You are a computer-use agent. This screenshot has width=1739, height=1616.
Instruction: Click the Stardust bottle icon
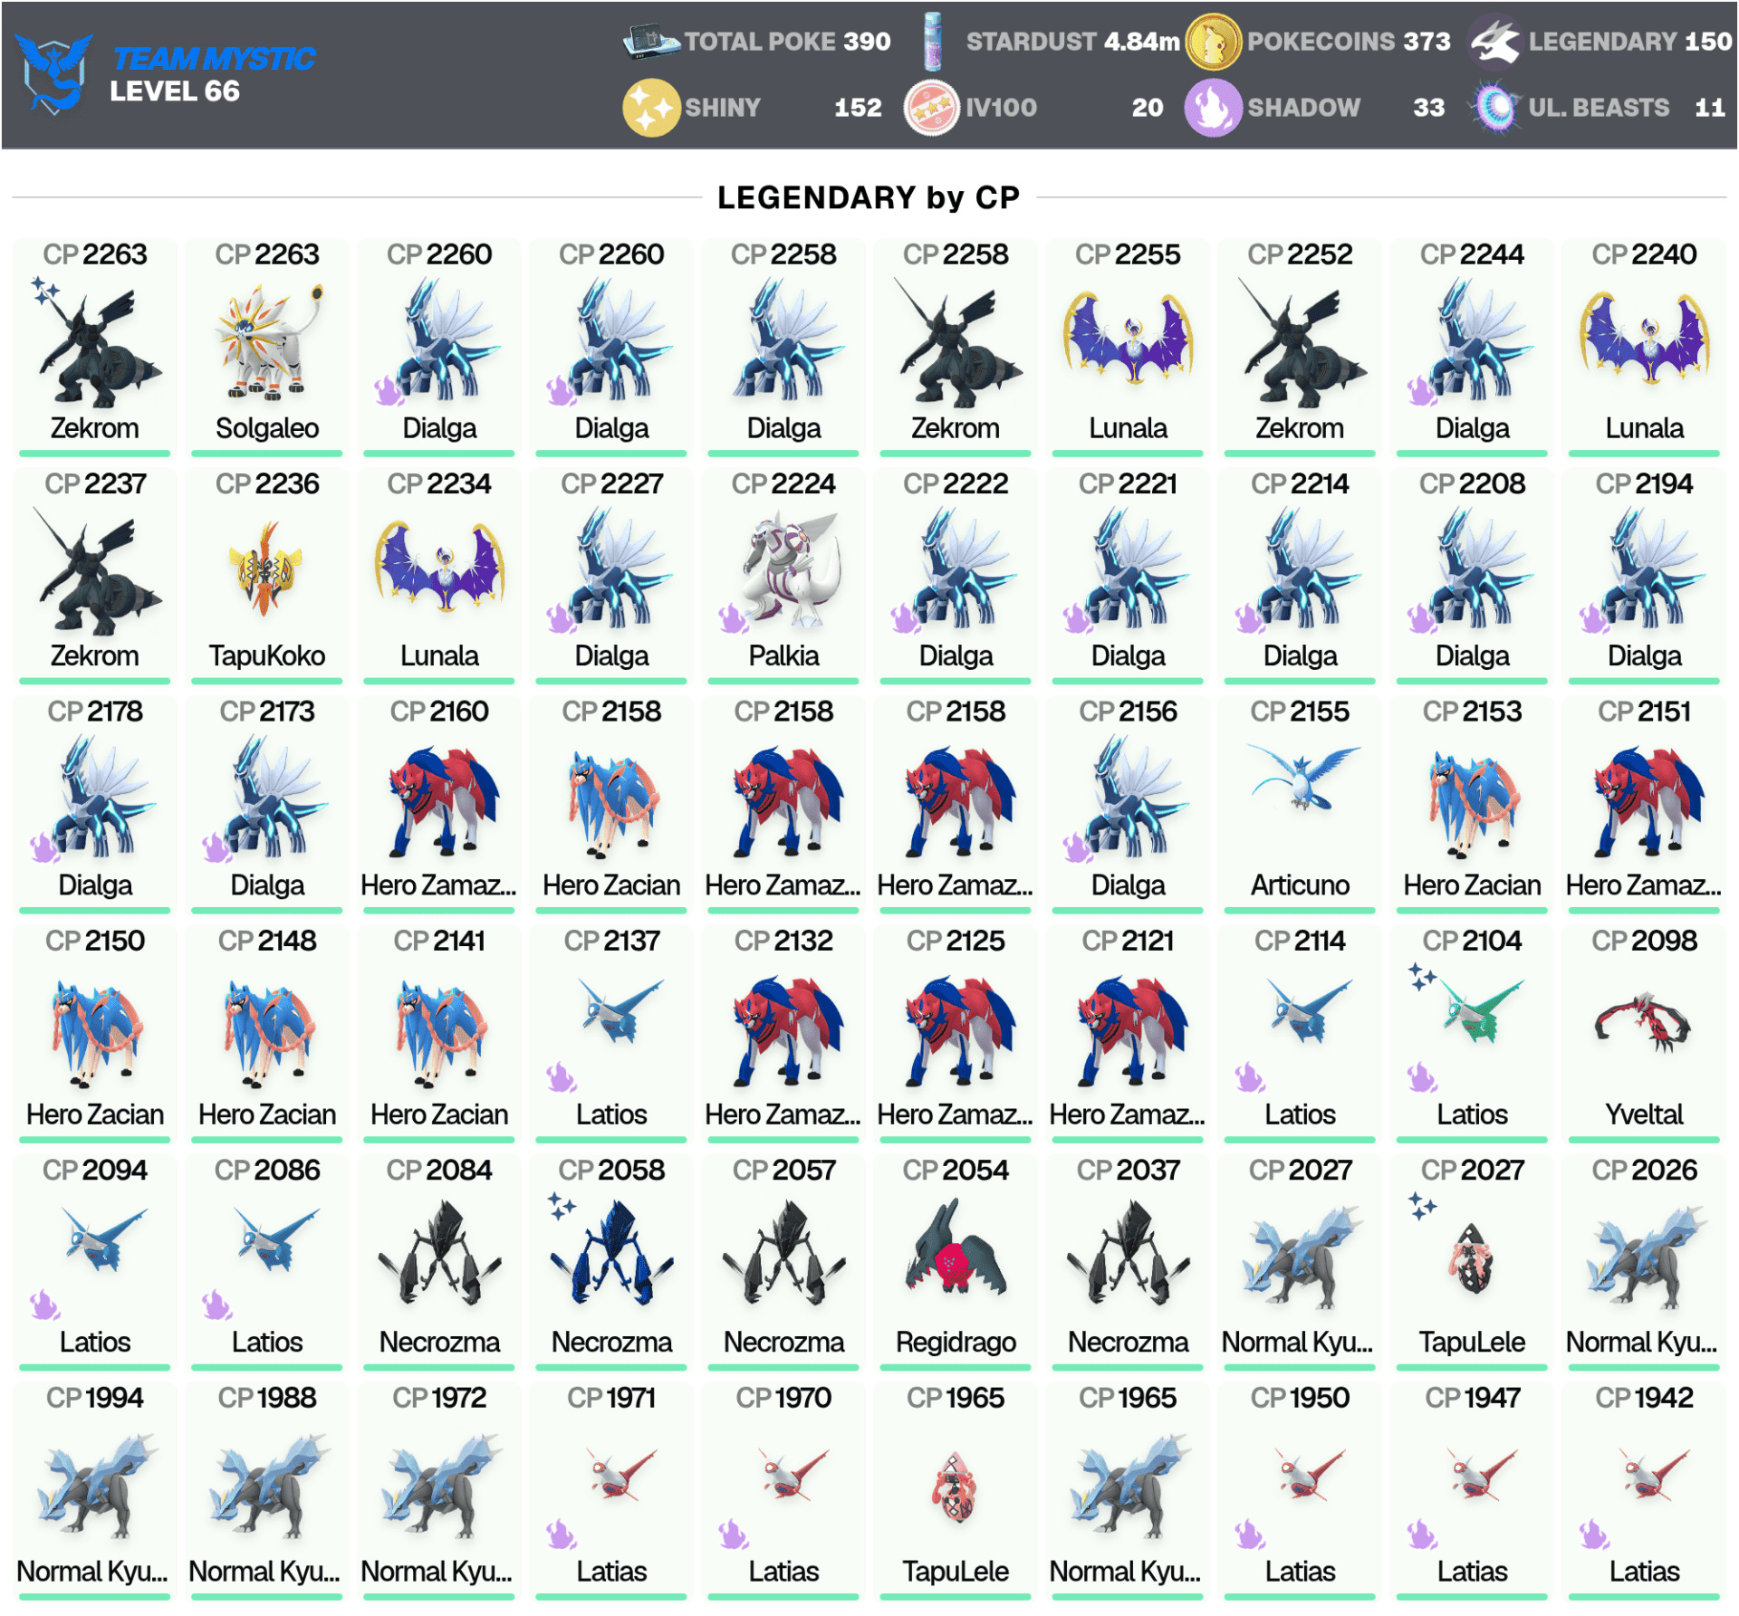[x=933, y=42]
